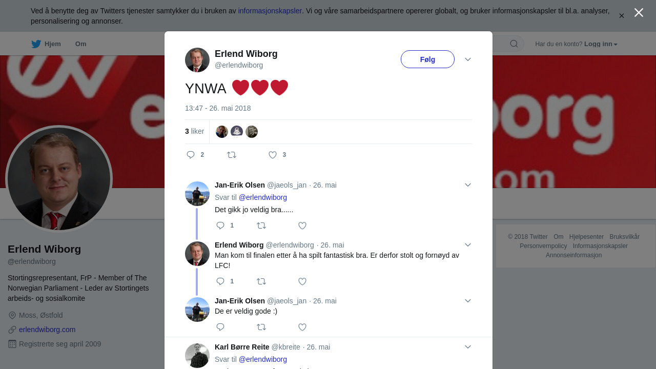The image size is (656, 369).
Task: Like the main YNWA tweet
Action: point(273,155)
